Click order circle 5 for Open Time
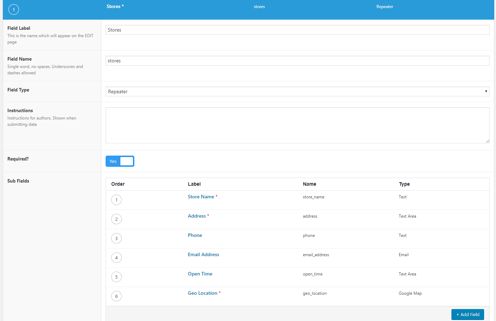 (x=116, y=277)
